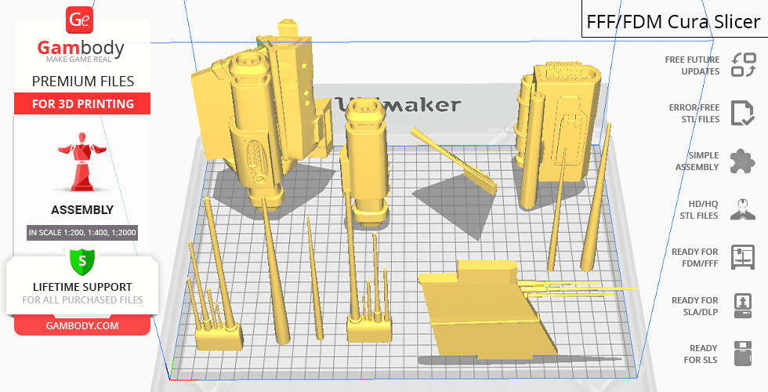
Task: Click the HD/HQ STL Files person icon
Action: (x=742, y=209)
